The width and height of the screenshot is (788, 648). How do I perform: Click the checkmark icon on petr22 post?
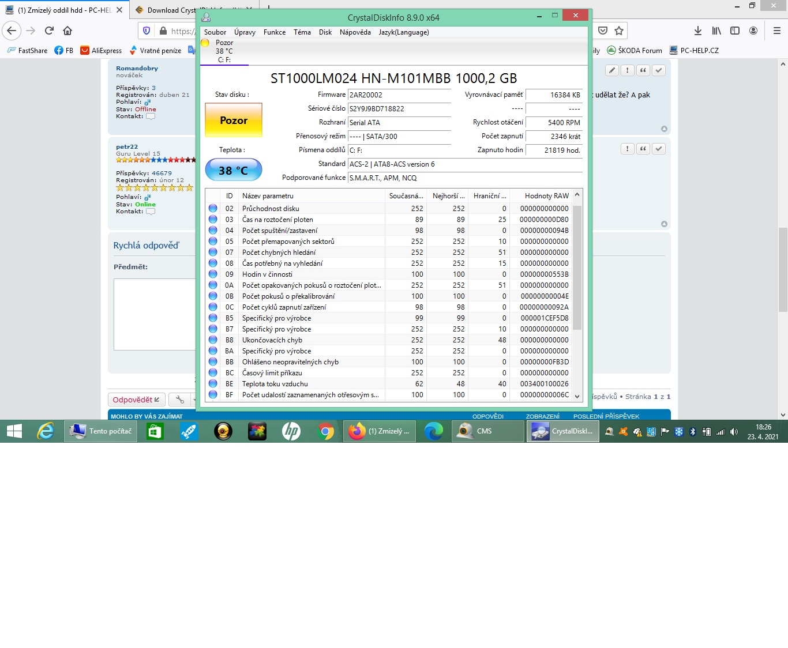(659, 149)
